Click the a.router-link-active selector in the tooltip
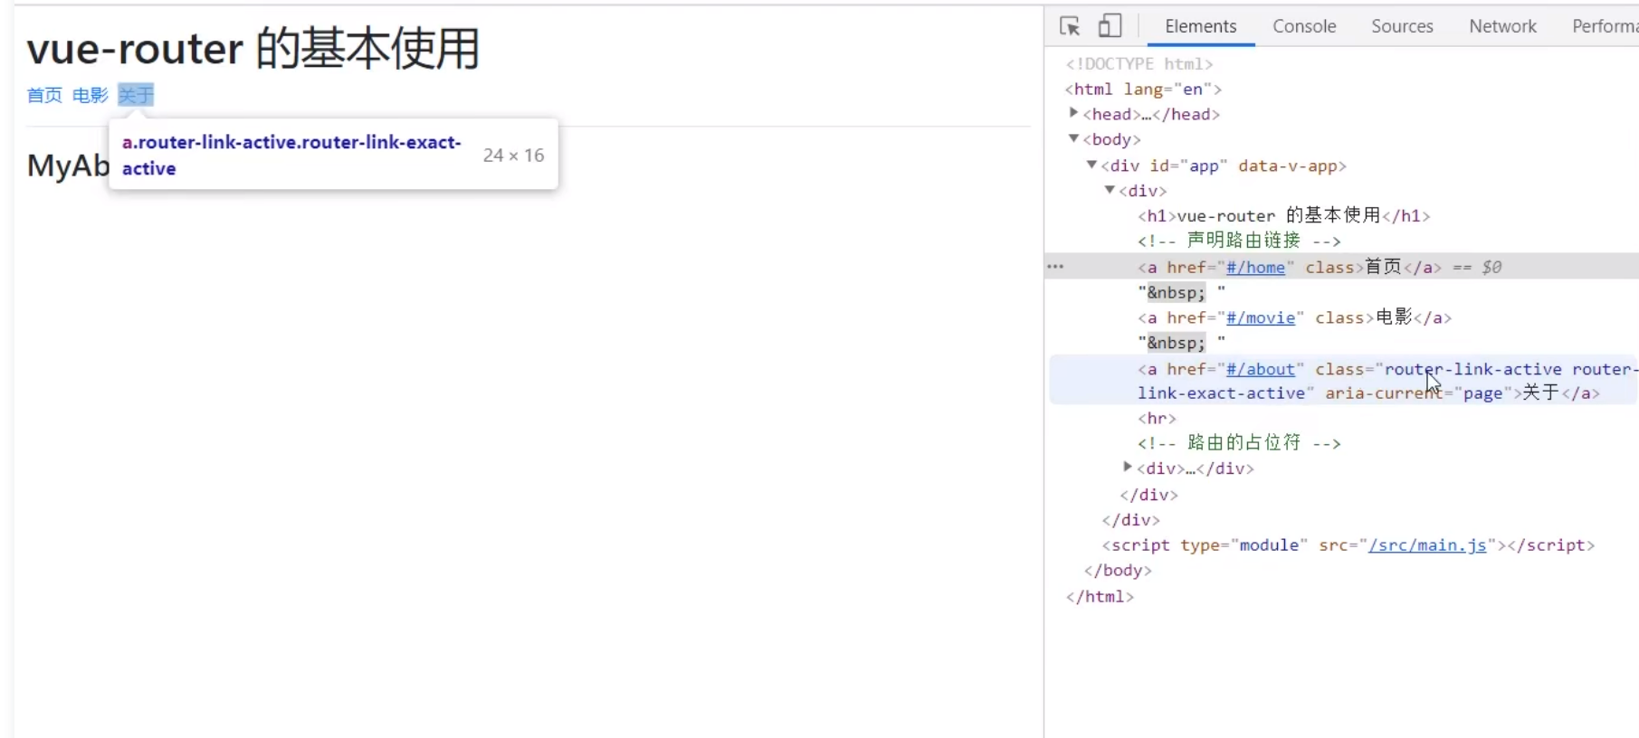The image size is (1639, 738). [291, 155]
